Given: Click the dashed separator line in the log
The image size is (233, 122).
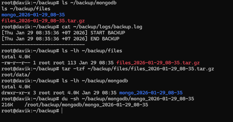Looking at the screenshot, I should coord(43,45).
